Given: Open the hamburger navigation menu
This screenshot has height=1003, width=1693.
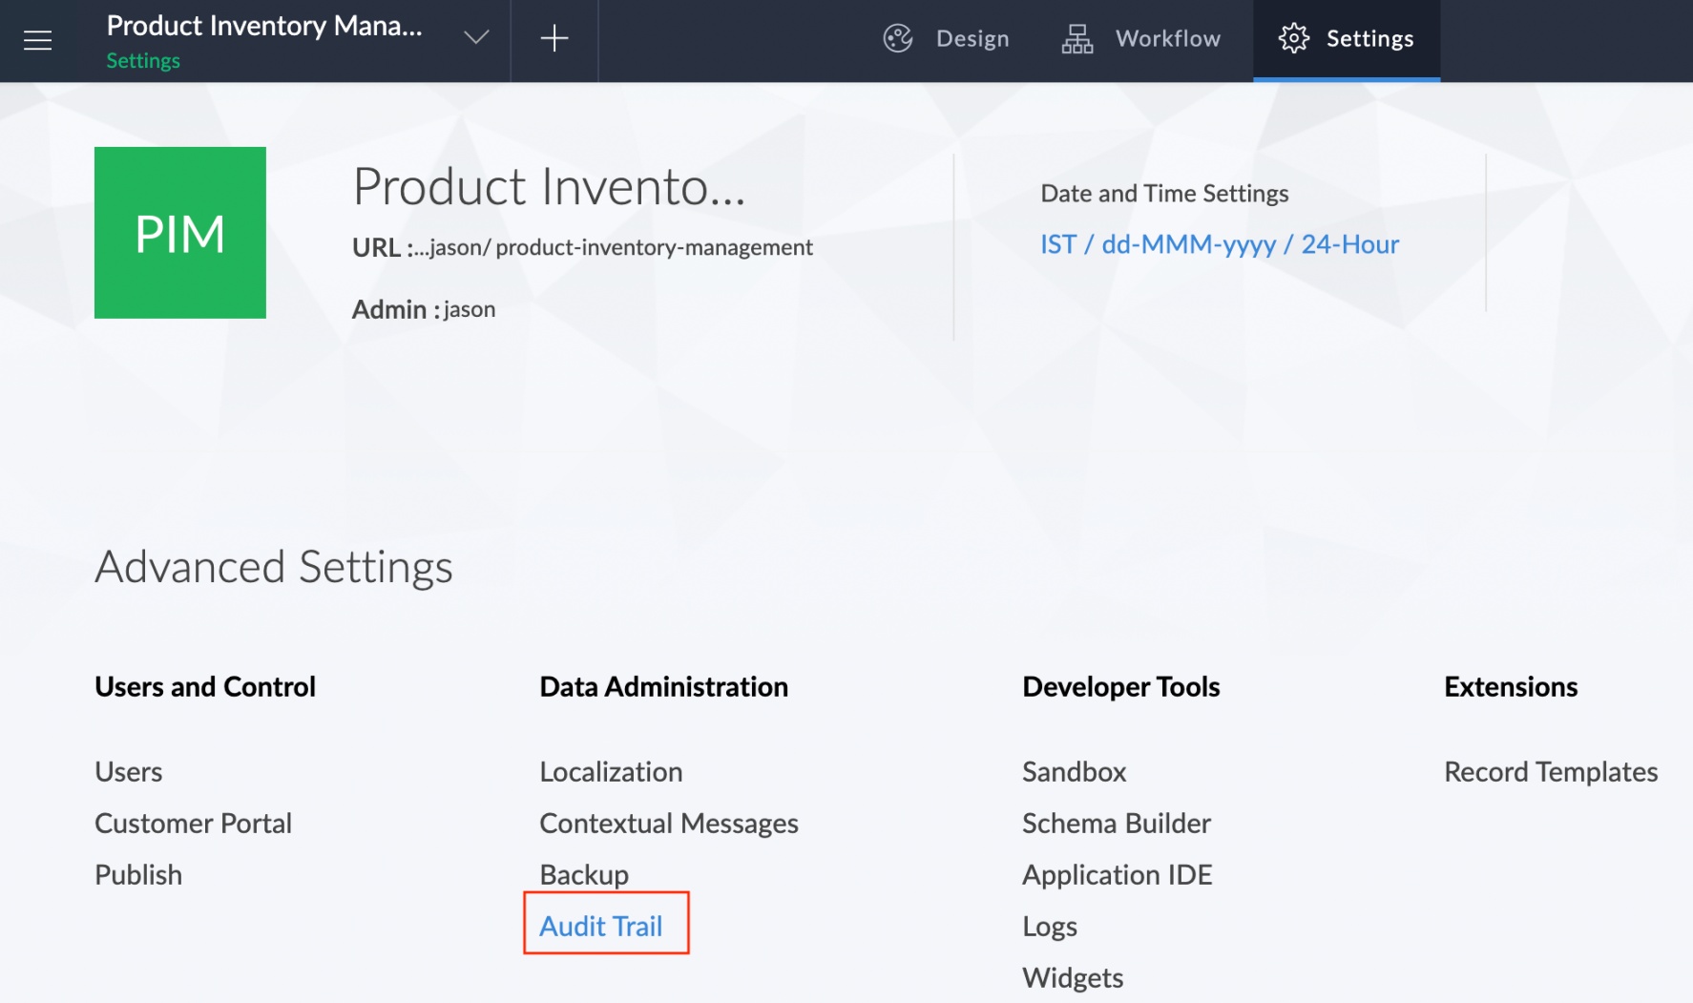Looking at the screenshot, I should tap(37, 39).
